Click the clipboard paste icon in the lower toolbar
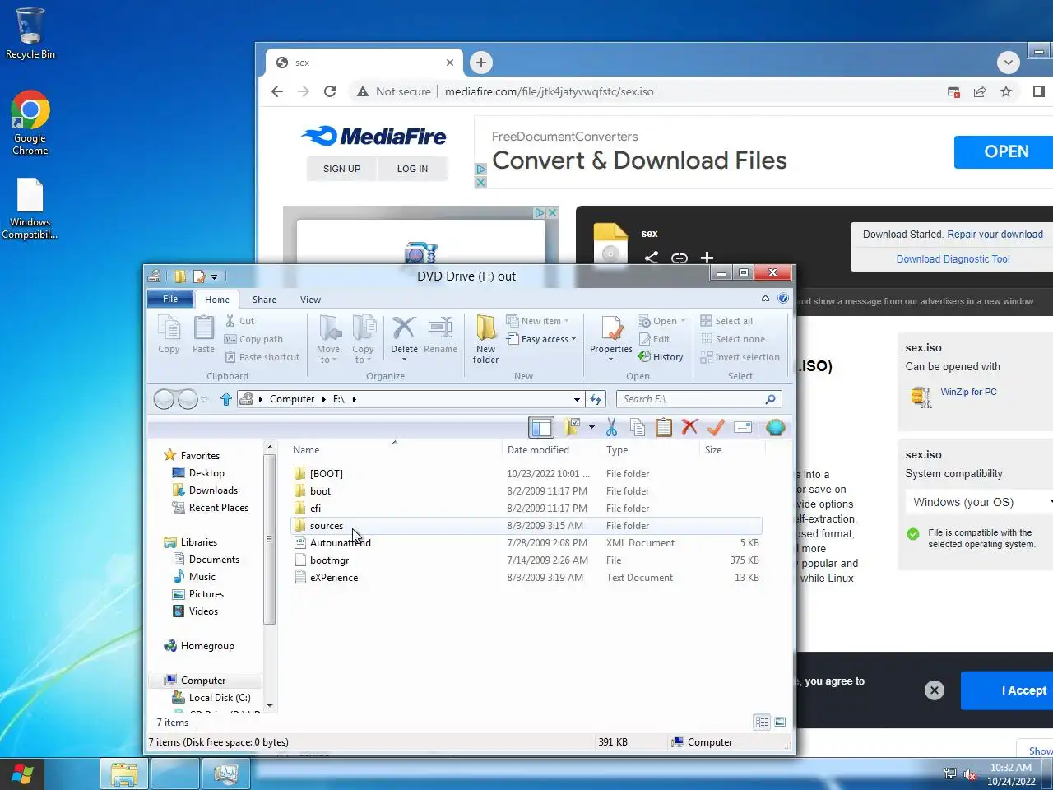 point(664,427)
